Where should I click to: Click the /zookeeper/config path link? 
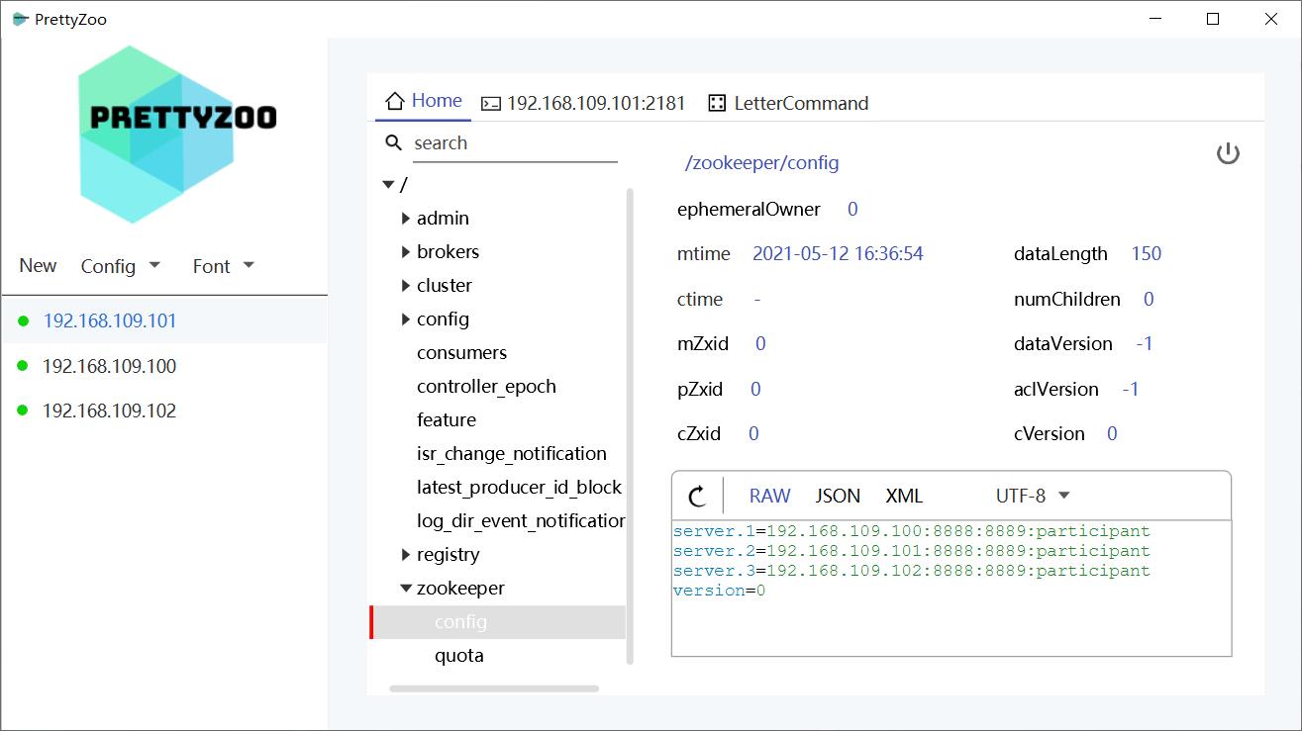click(x=761, y=163)
